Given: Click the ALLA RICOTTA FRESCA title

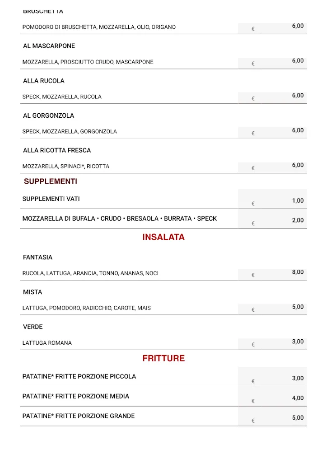Looking at the screenshot, I should click(57, 150).
